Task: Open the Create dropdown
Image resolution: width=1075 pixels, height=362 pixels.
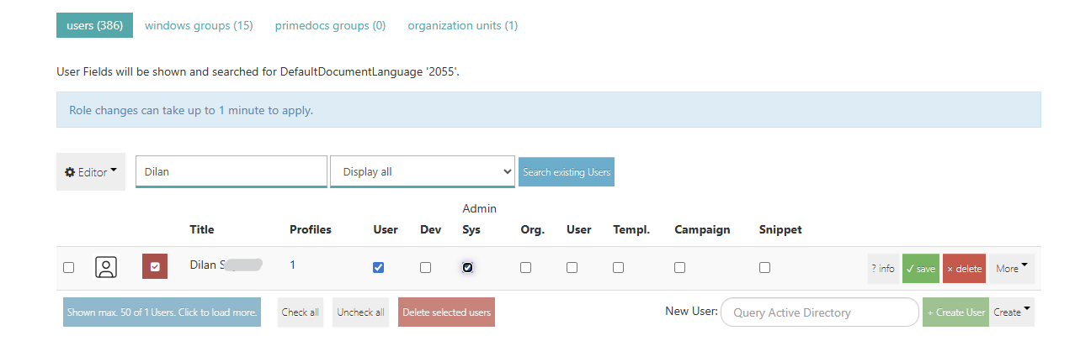Action: pos(1012,312)
